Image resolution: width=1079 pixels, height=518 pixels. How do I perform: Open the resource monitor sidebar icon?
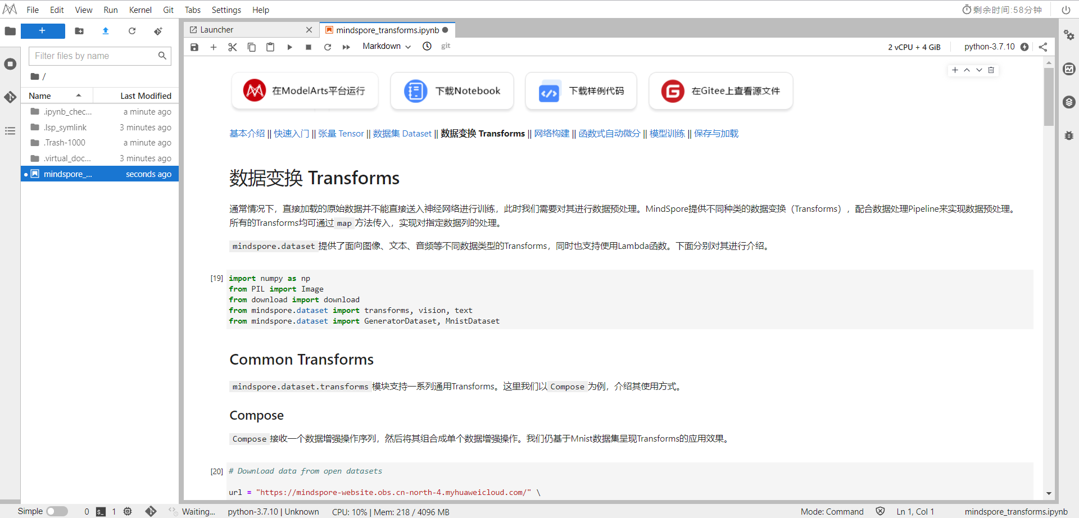(1069, 69)
